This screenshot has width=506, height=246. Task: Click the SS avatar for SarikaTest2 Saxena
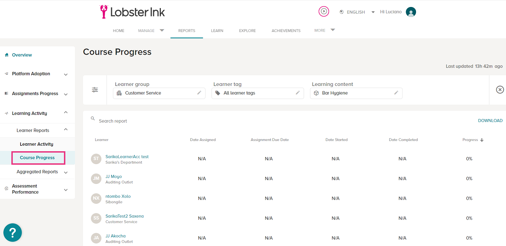pos(96,218)
